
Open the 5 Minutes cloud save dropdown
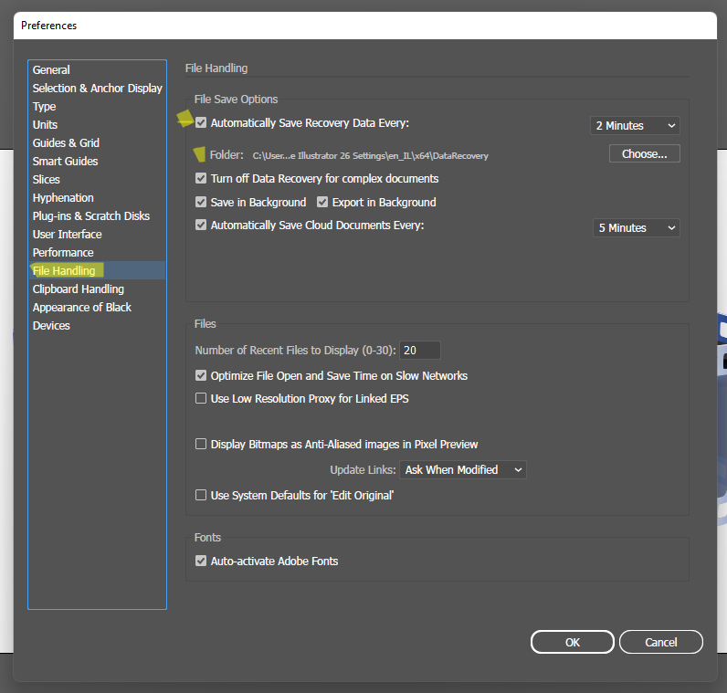pos(636,228)
